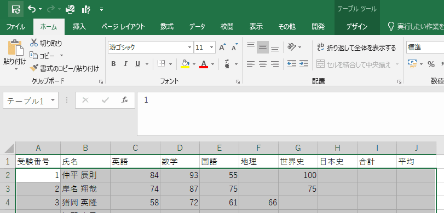The height and width of the screenshot is (213, 444).
Task: Select column C header
Action: [x=135, y=148]
